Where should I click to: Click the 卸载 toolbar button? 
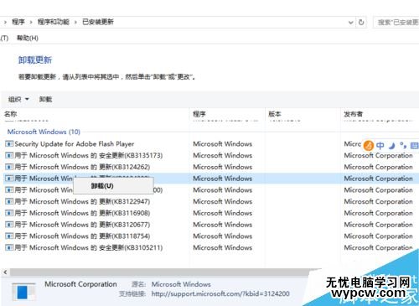point(45,99)
